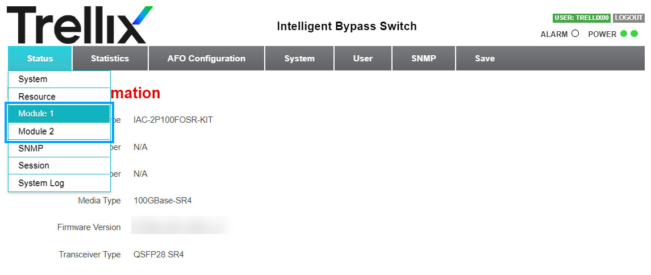Click the first green POWER indicator
The width and height of the screenshot is (651, 275).
pyautogui.click(x=624, y=34)
